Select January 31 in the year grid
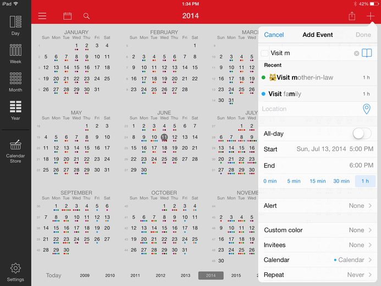Image resolution: width=381 pixels, height=286 pixels. [97, 90]
